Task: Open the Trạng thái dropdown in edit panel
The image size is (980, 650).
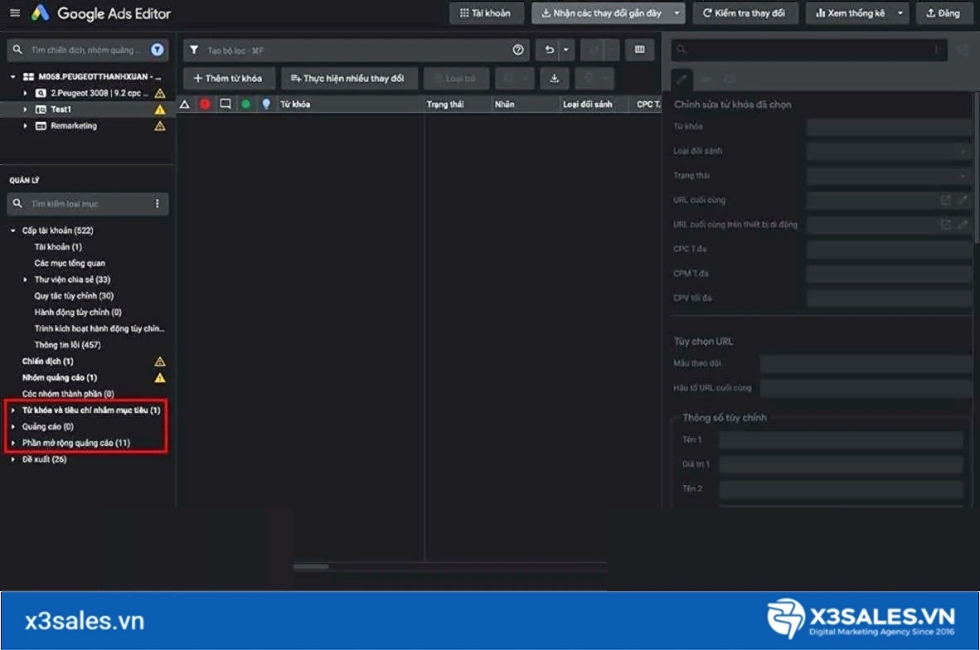Action: coord(889,176)
